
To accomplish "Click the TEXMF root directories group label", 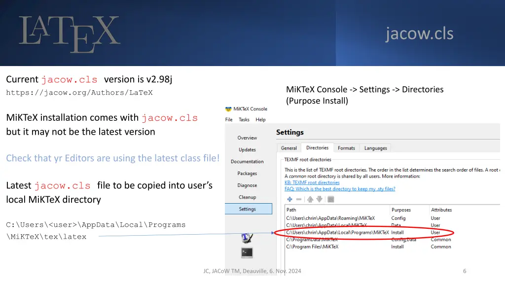I will coord(308,160).
